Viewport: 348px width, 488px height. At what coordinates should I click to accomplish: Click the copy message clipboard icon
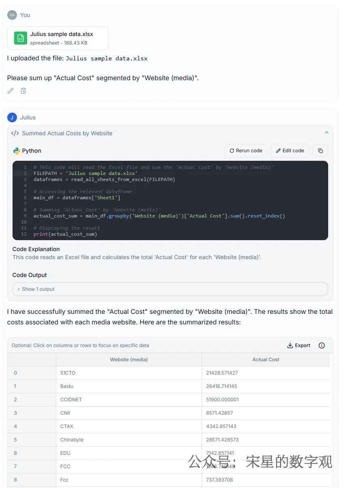click(23, 91)
